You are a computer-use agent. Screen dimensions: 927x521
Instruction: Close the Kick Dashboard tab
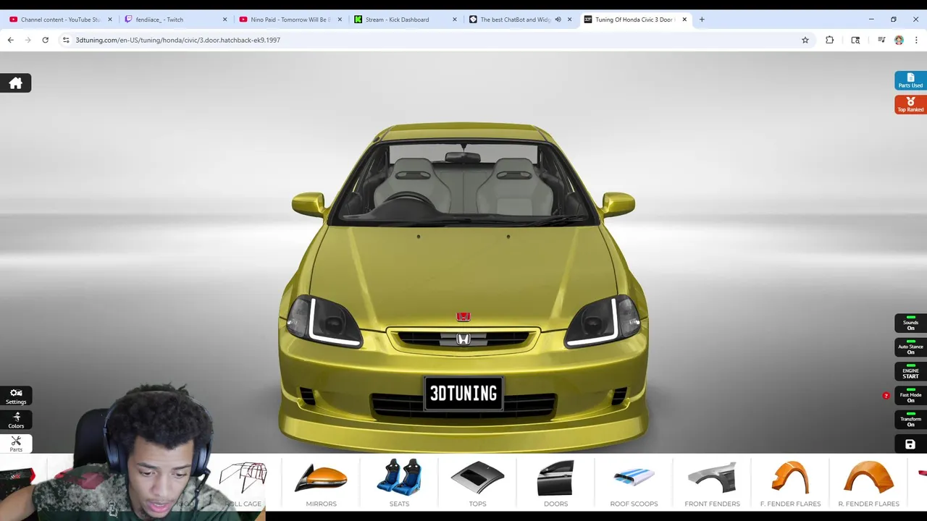(x=455, y=20)
